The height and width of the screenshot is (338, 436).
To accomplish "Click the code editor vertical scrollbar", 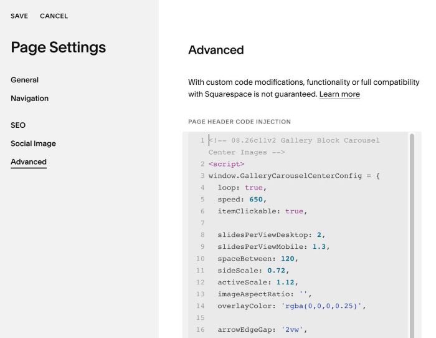I will tap(412, 235).
